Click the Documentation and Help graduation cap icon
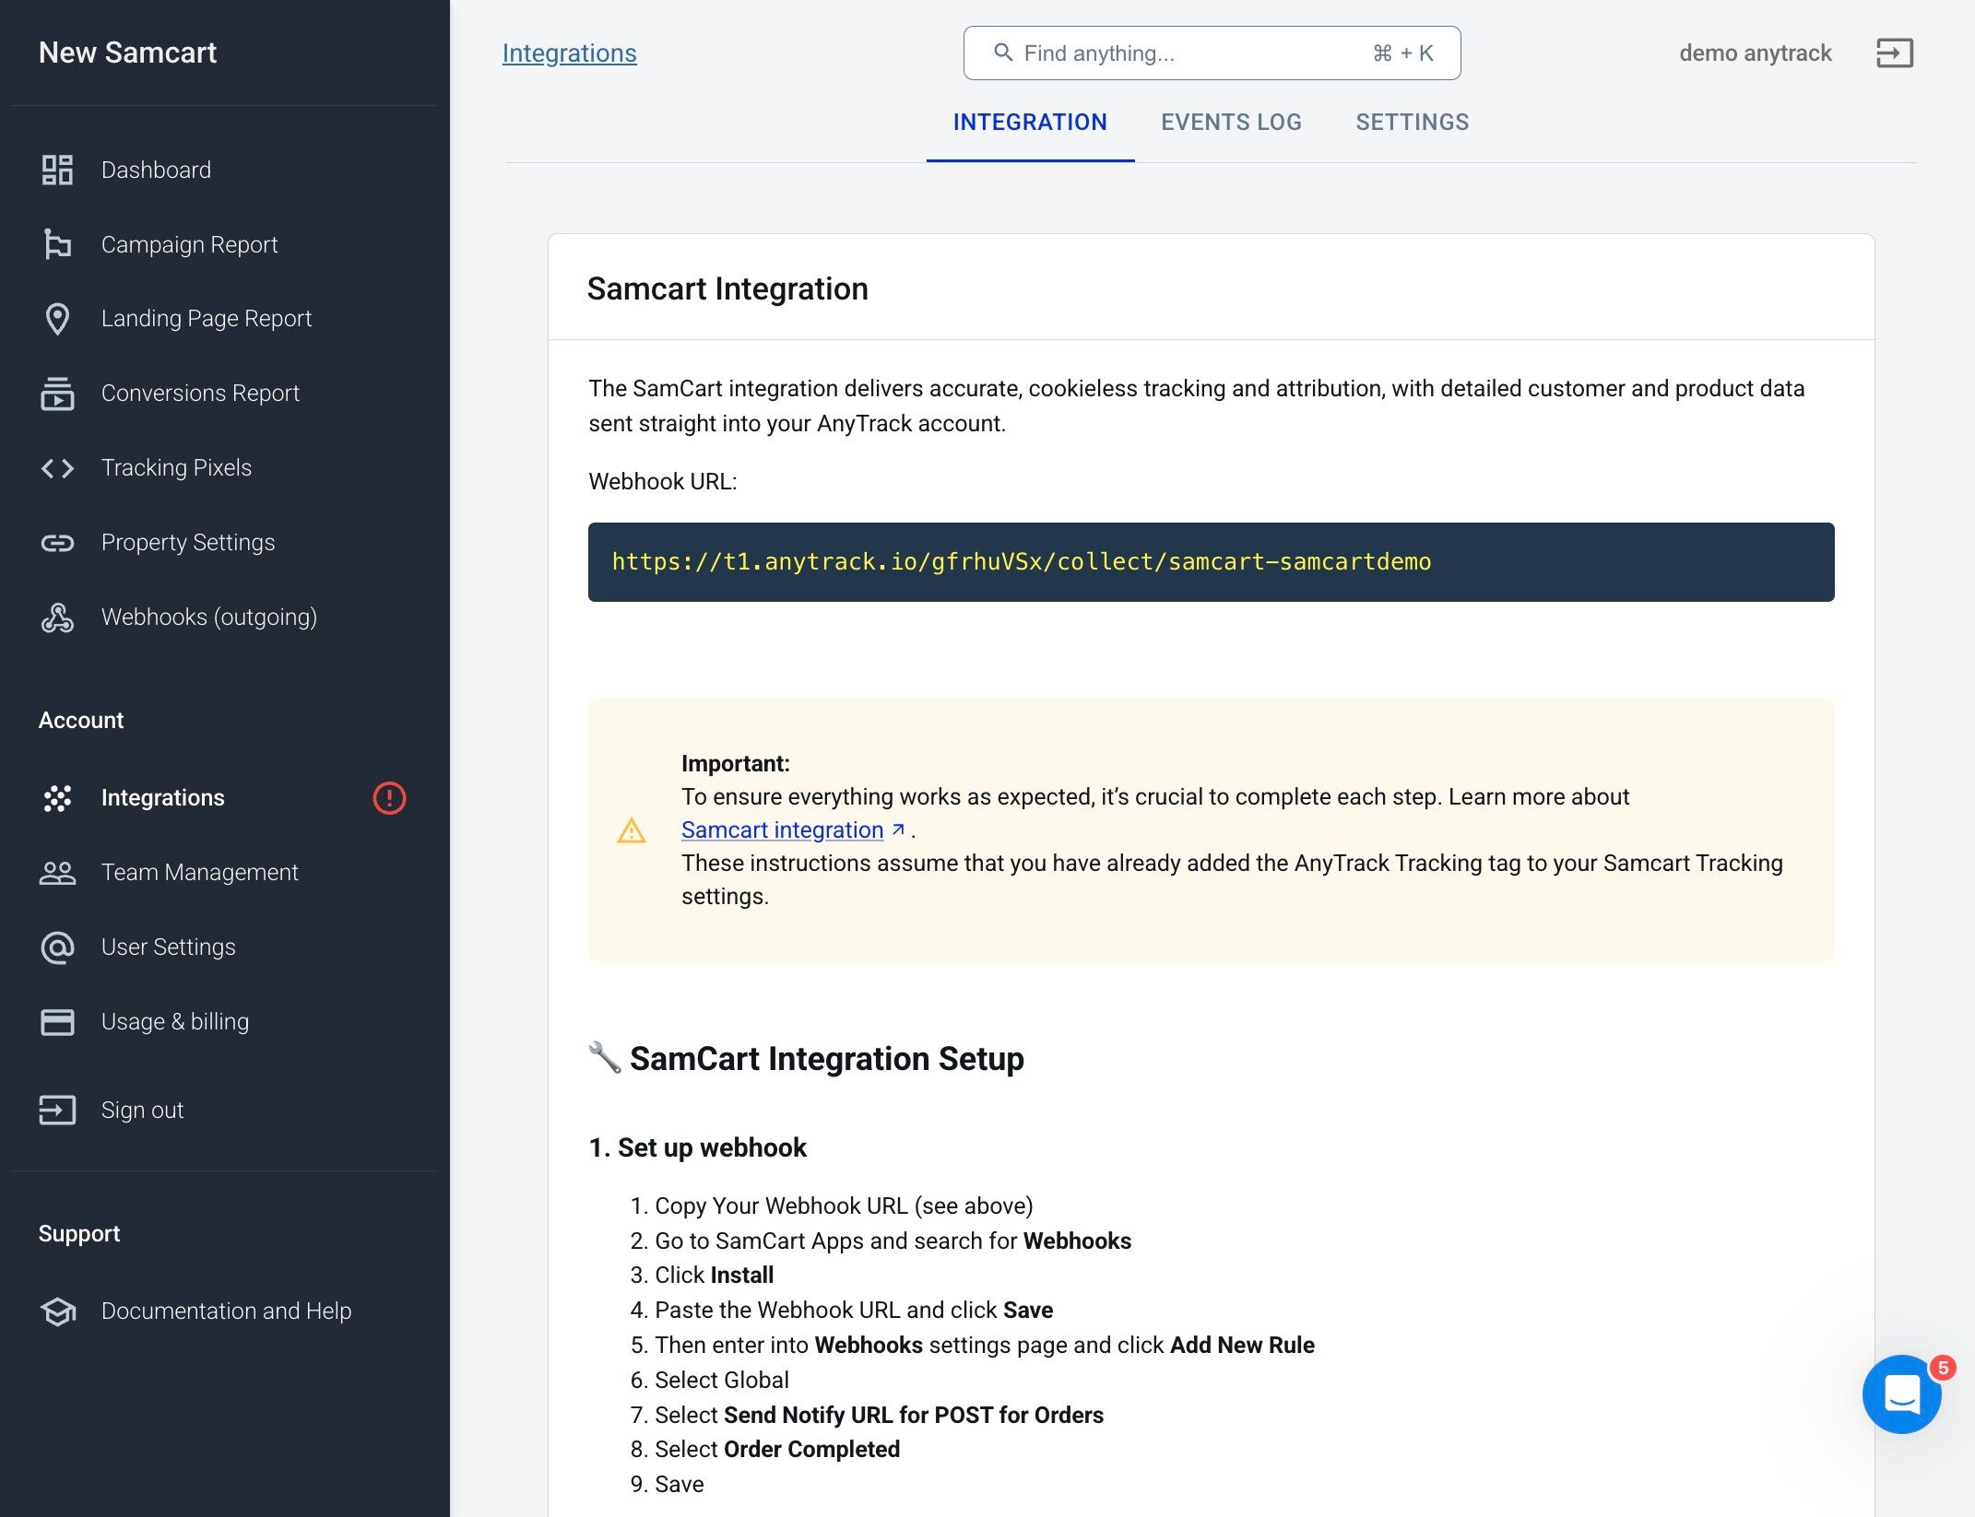This screenshot has height=1517, width=1975. click(57, 1311)
